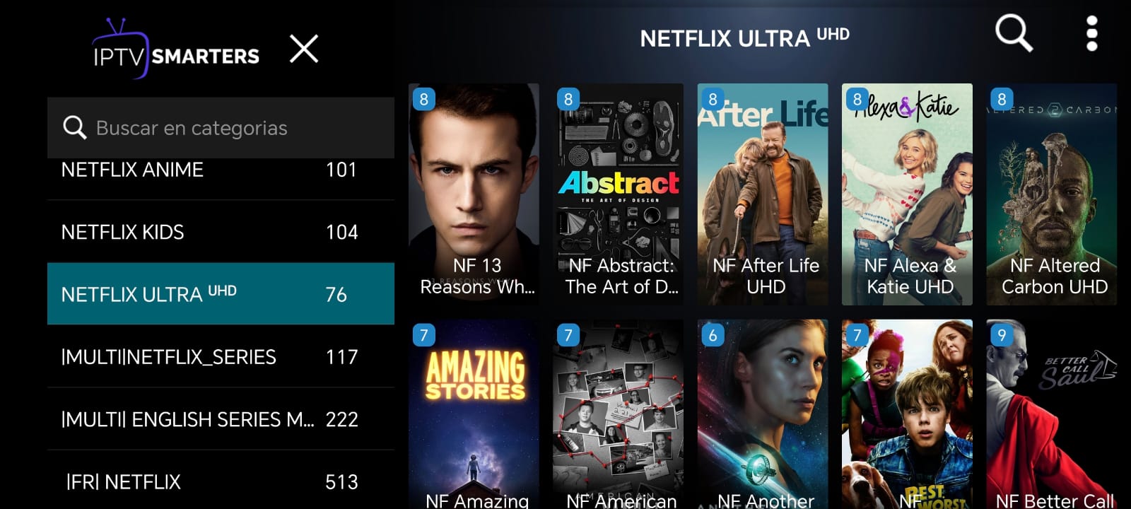Image resolution: width=1131 pixels, height=509 pixels.
Task: Click the IPTV Smarters logo
Action: tap(176, 49)
